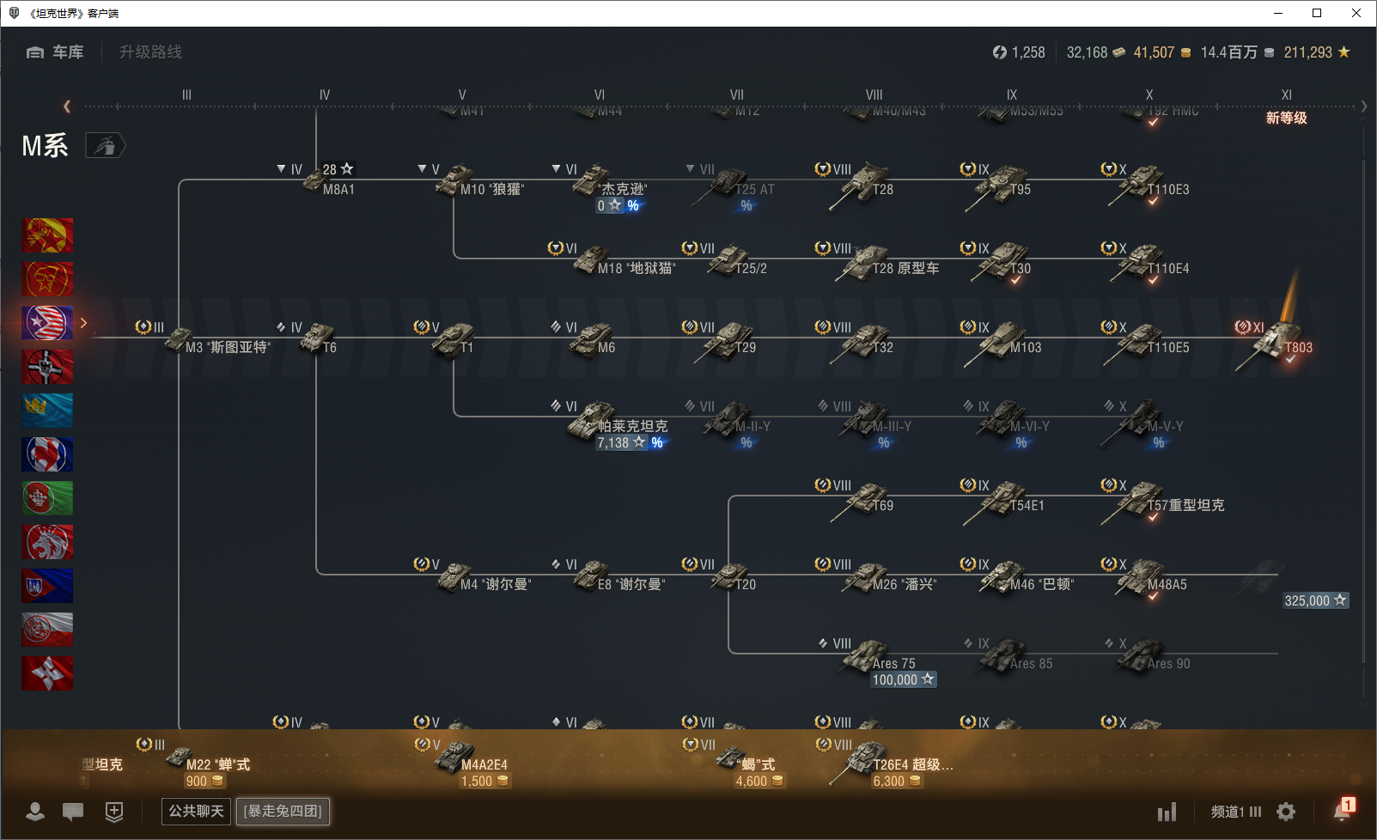Choose the green and red nation flag
Screen dimensions: 1377x840
pyautogui.click(x=47, y=498)
